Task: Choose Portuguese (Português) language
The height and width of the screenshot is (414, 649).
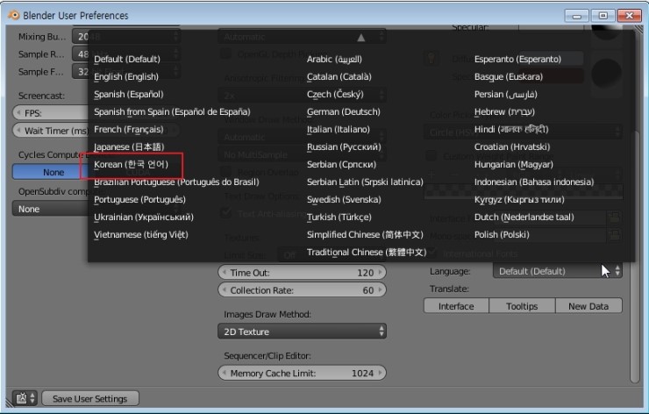Action: pos(139,200)
